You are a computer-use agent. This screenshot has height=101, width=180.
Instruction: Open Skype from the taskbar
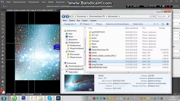coord(49,98)
